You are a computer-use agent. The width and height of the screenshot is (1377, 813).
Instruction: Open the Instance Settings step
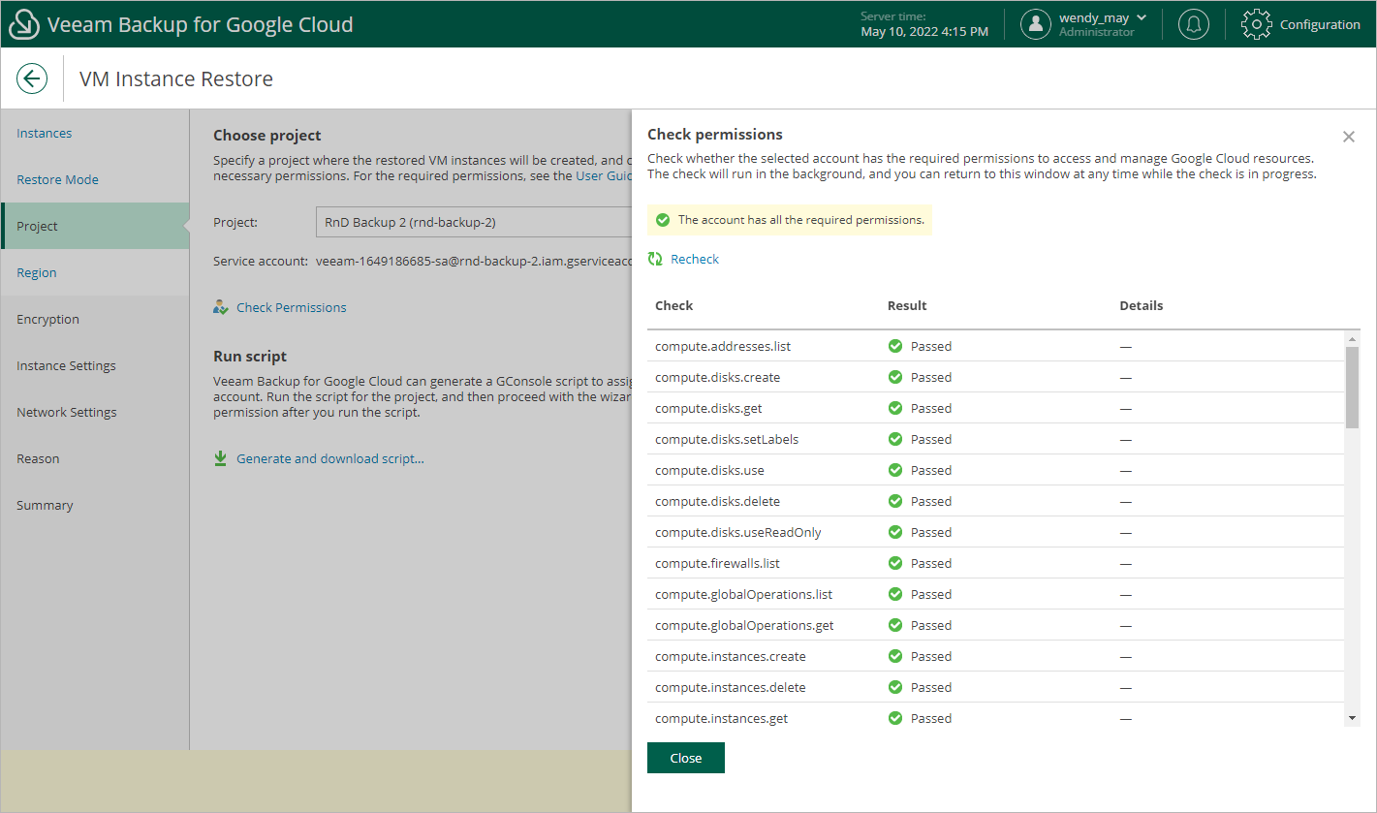pos(95,365)
